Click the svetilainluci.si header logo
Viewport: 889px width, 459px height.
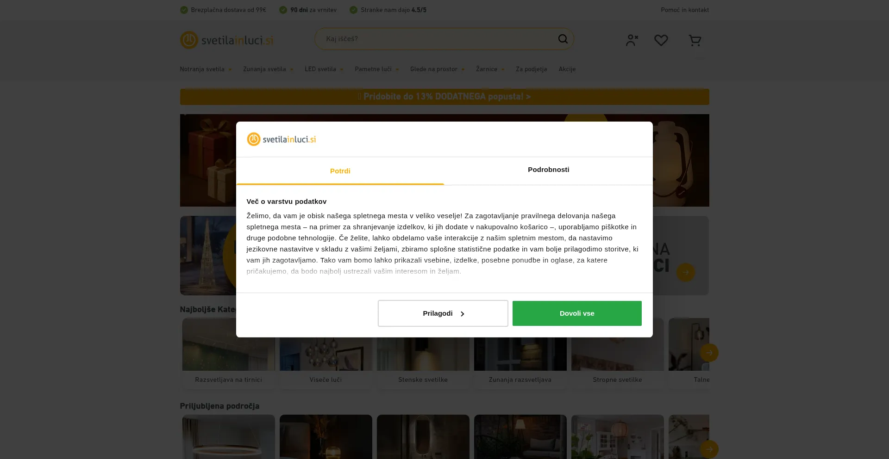(x=226, y=40)
